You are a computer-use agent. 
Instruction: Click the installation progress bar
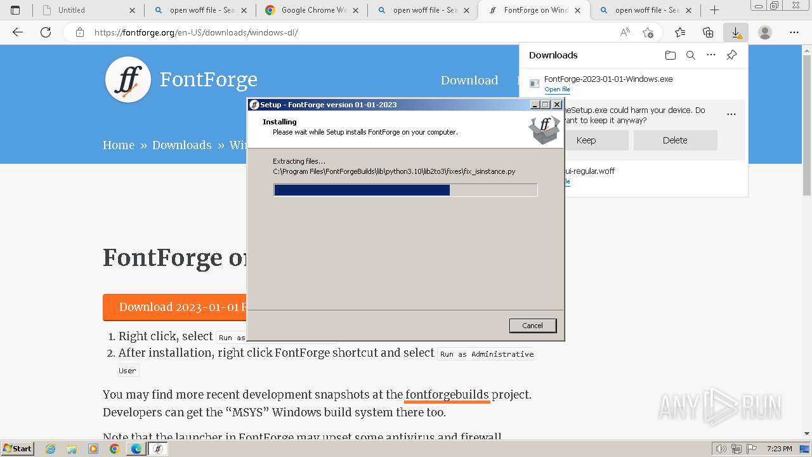point(405,190)
